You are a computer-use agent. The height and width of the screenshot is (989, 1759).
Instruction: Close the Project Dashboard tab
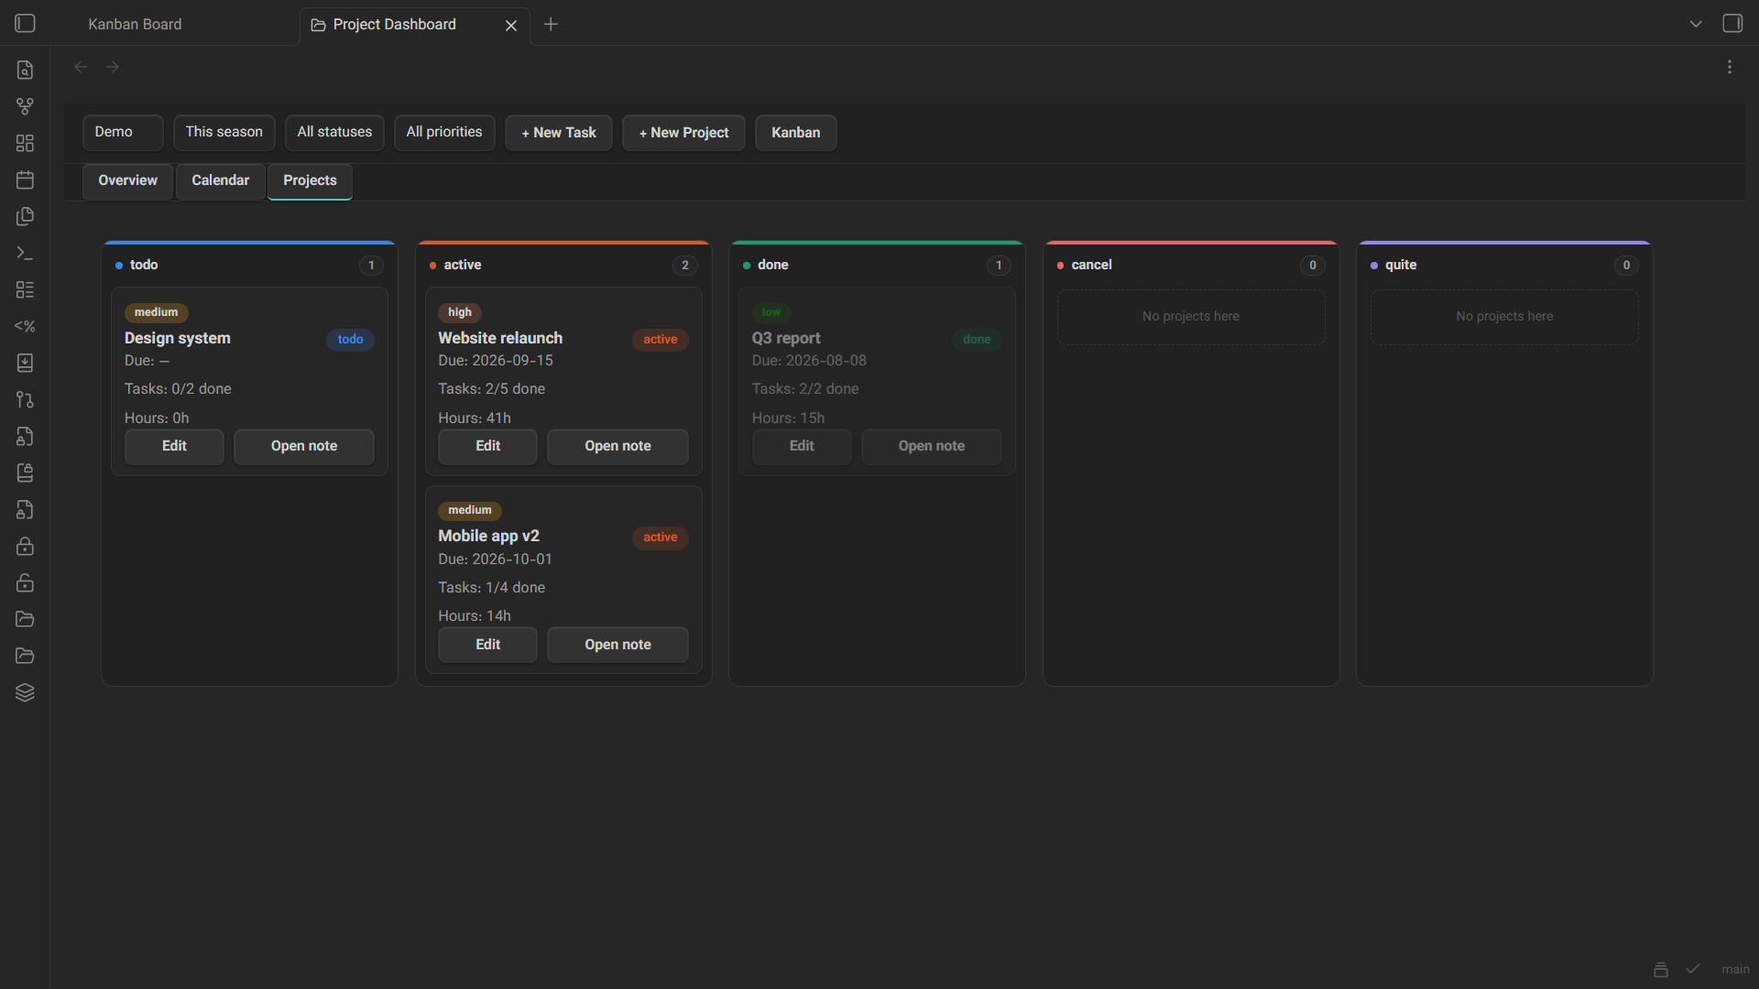pos(511,26)
